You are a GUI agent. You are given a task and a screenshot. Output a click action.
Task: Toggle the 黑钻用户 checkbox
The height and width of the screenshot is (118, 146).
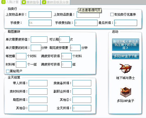tap(8, 71)
